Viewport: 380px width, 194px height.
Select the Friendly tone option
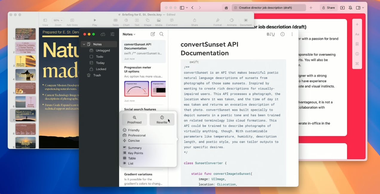(x=131, y=130)
